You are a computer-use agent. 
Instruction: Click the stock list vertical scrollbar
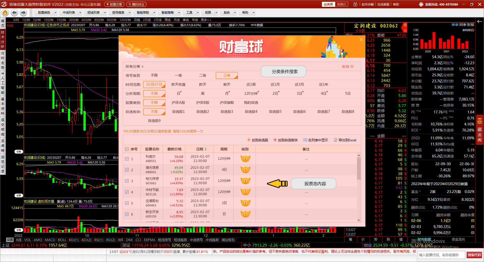359,169
